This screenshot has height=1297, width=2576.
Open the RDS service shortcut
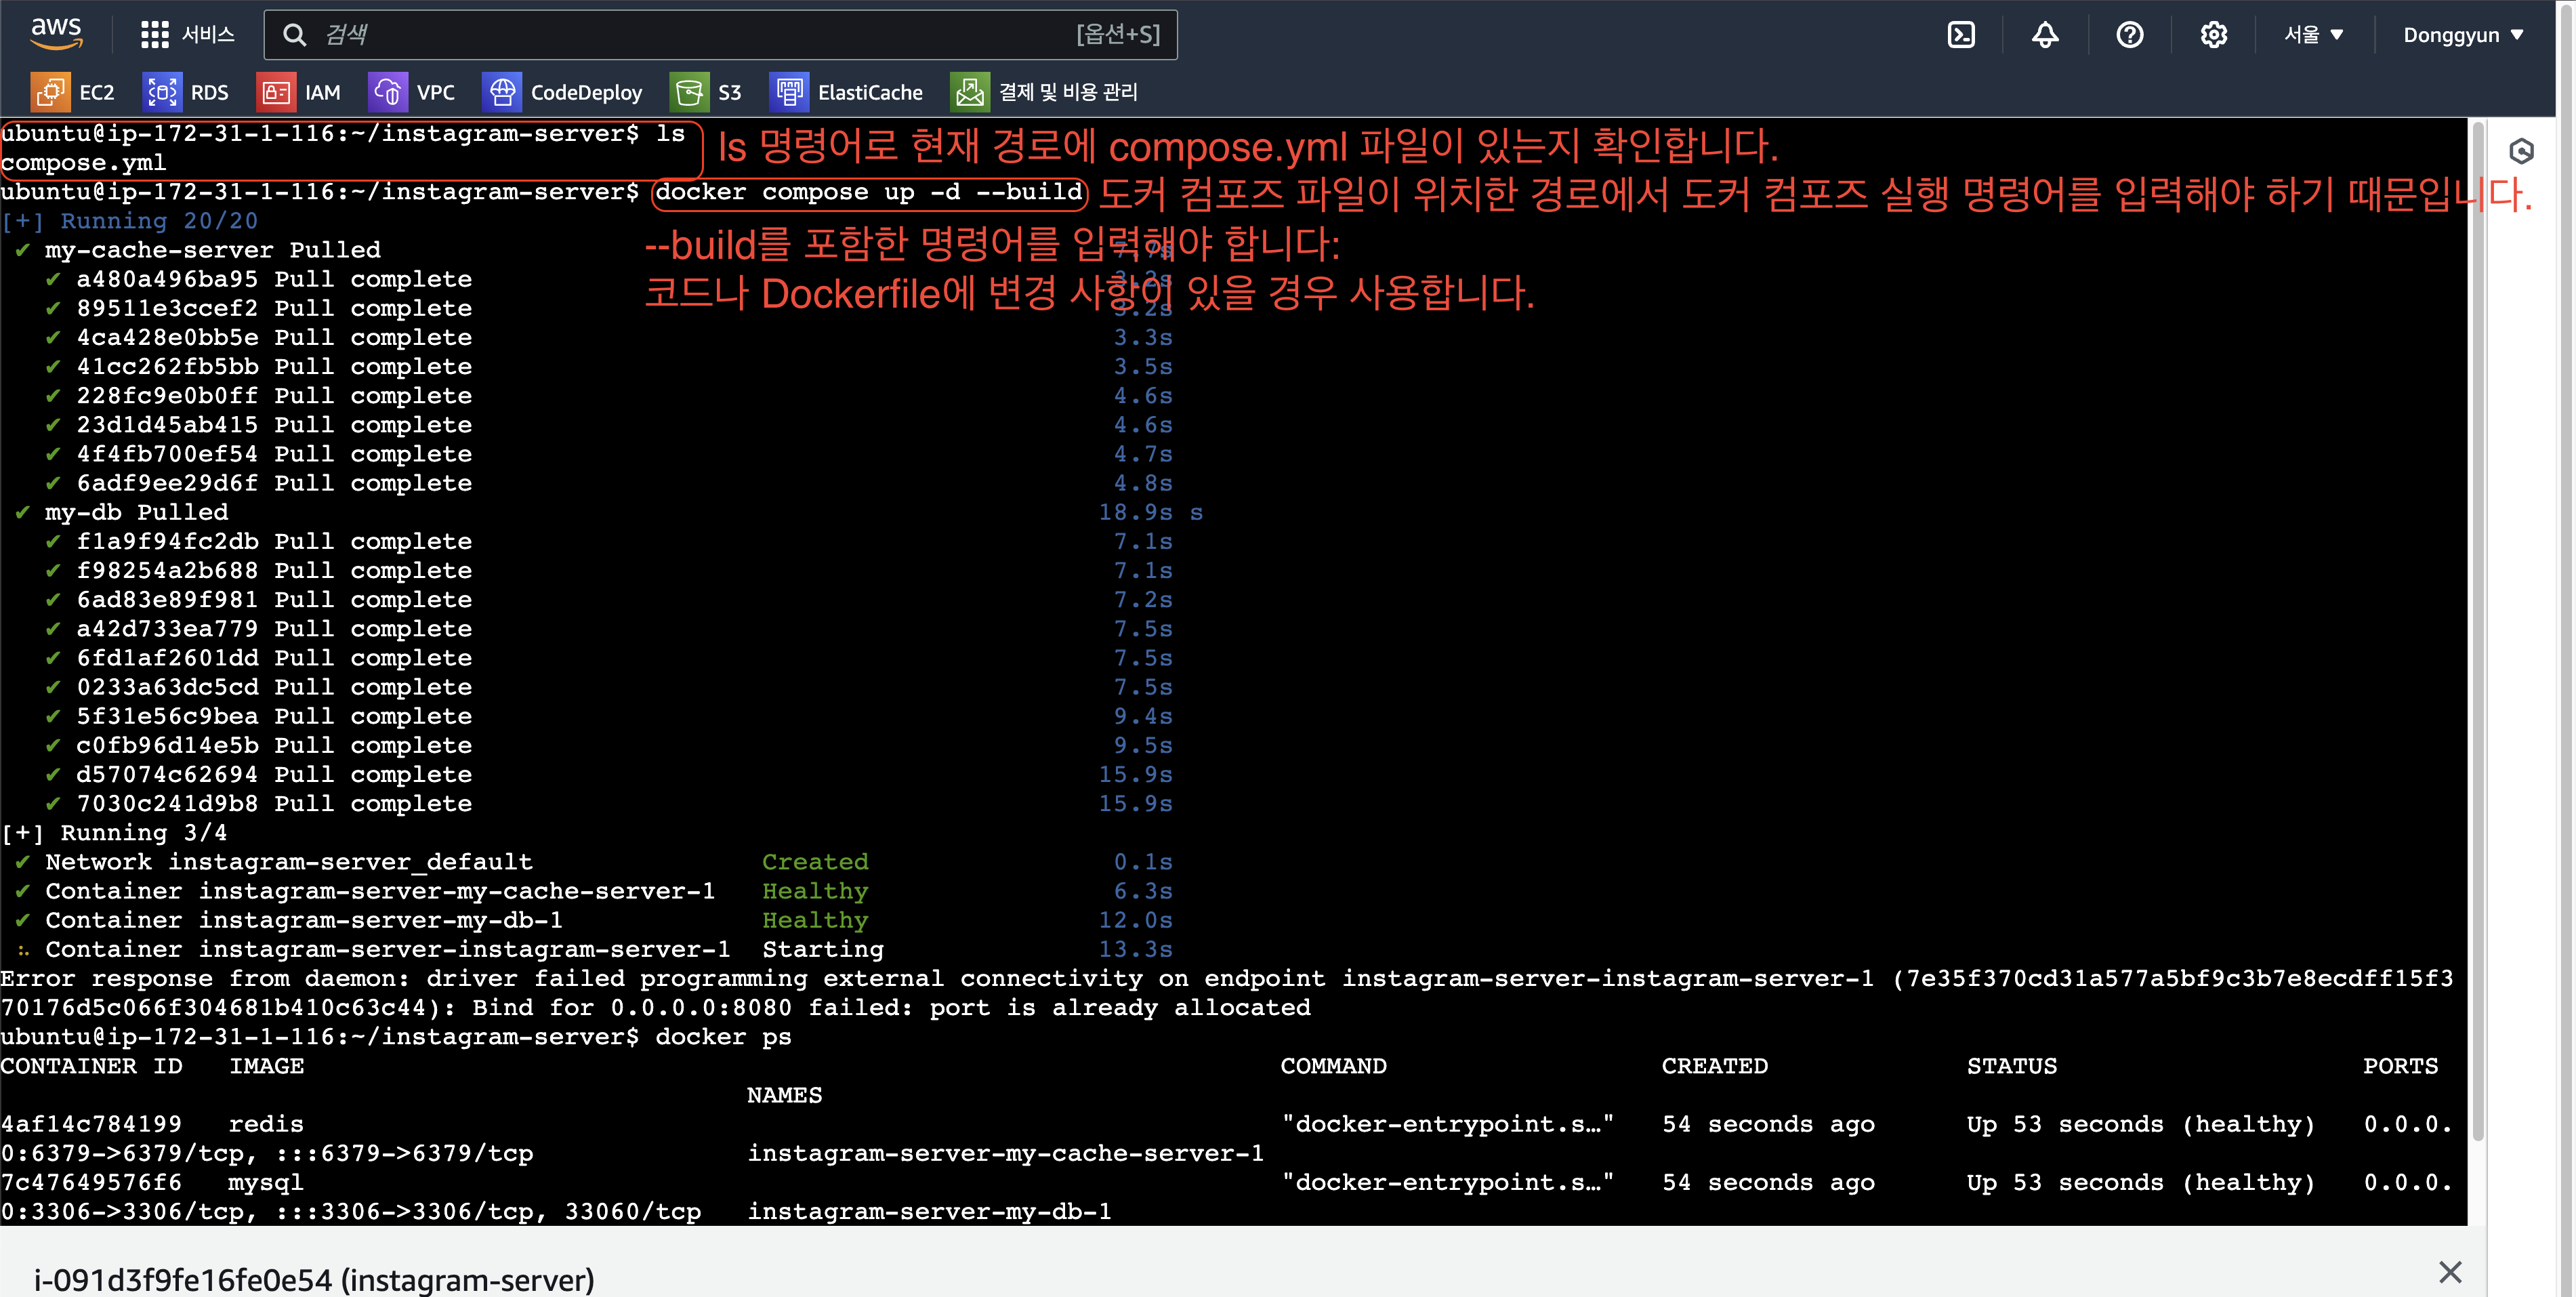pyautogui.click(x=186, y=92)
